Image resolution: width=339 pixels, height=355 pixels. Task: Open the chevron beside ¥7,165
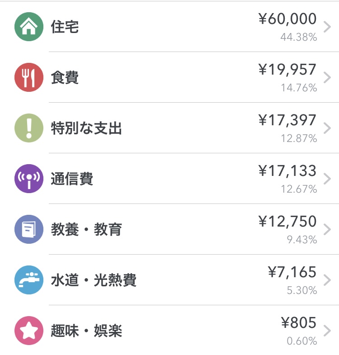(327, 280)
